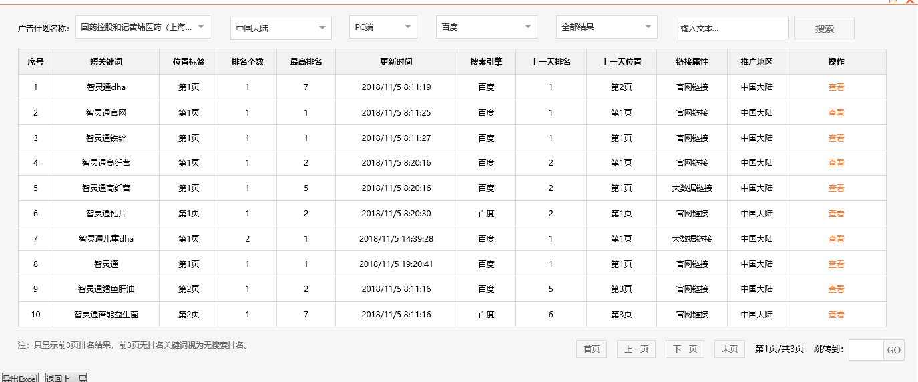Viewport: 918px width, 382px height.
Task: Click the 上一天位置 column header
Action: coord(622,62)
